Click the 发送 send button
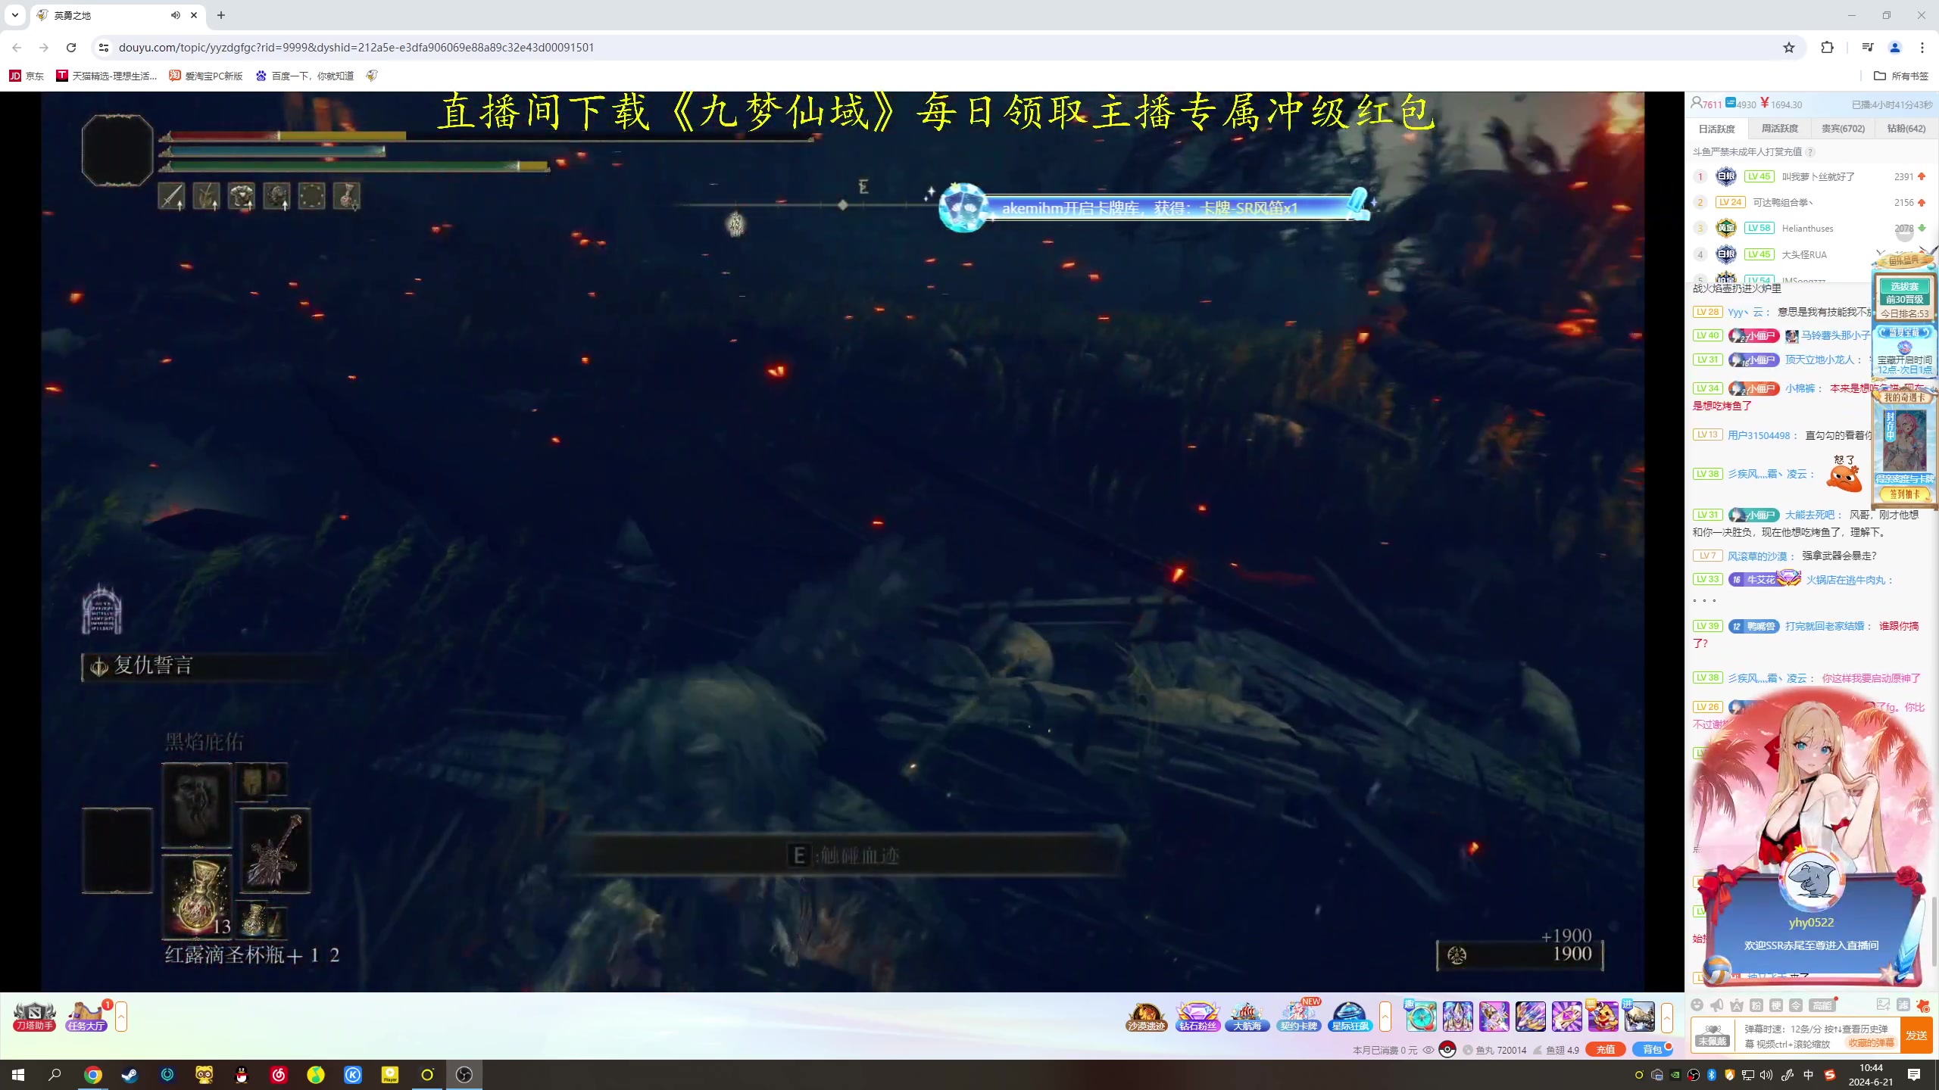The image size is (1939, 1090). pyautogui.click(x=1917, y=1035)
